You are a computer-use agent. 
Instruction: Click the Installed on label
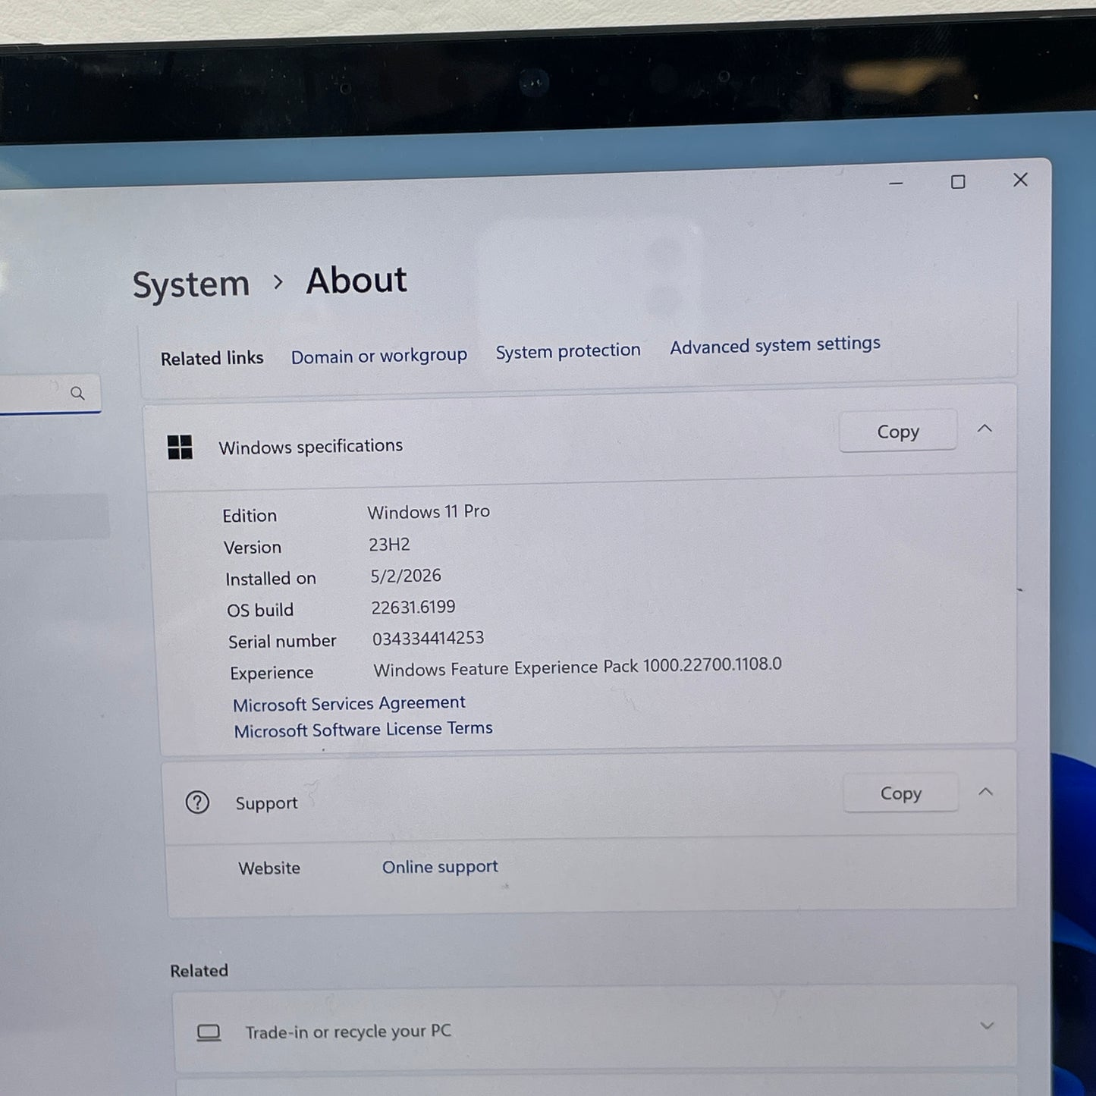(271, 579)
